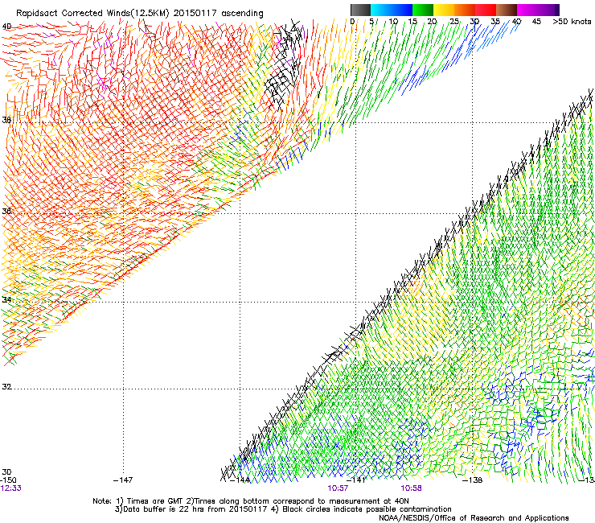Click the '45' legend label
The height and width of the screenshot is (523, 595).
point(536,22)
